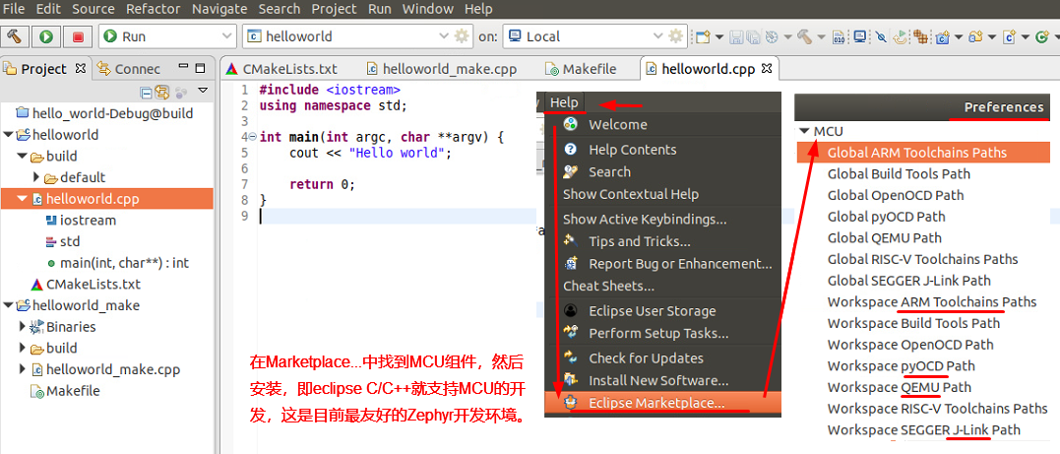1060x454 pixels.
Task: Click the red Stop button
Action: 78,35
